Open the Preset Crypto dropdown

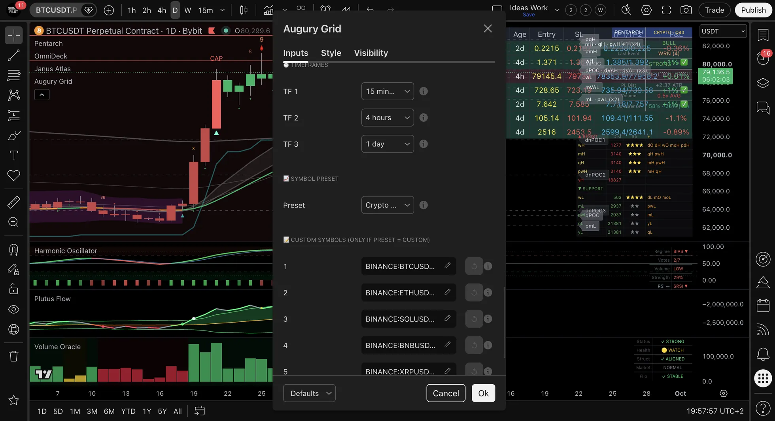pos(387,205)
